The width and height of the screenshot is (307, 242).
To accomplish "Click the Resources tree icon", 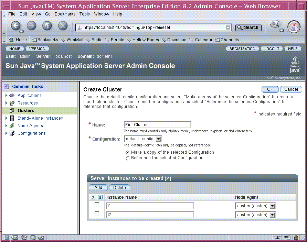I will (x=12, y=103).
